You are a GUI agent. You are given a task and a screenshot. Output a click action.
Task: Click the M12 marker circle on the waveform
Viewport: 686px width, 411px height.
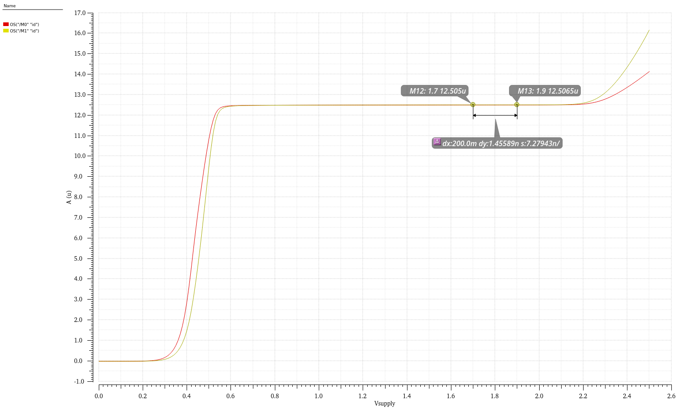pos(473,105)
